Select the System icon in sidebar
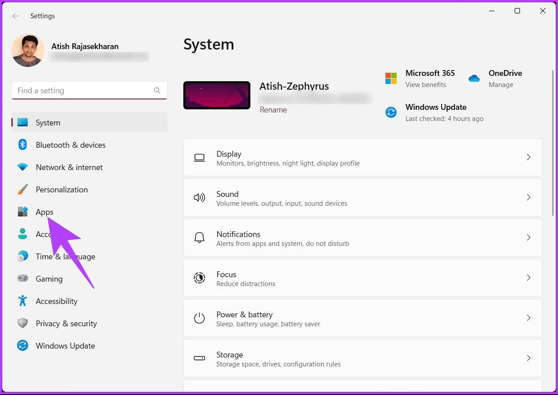The image size is (558, 395). (23, 122)
